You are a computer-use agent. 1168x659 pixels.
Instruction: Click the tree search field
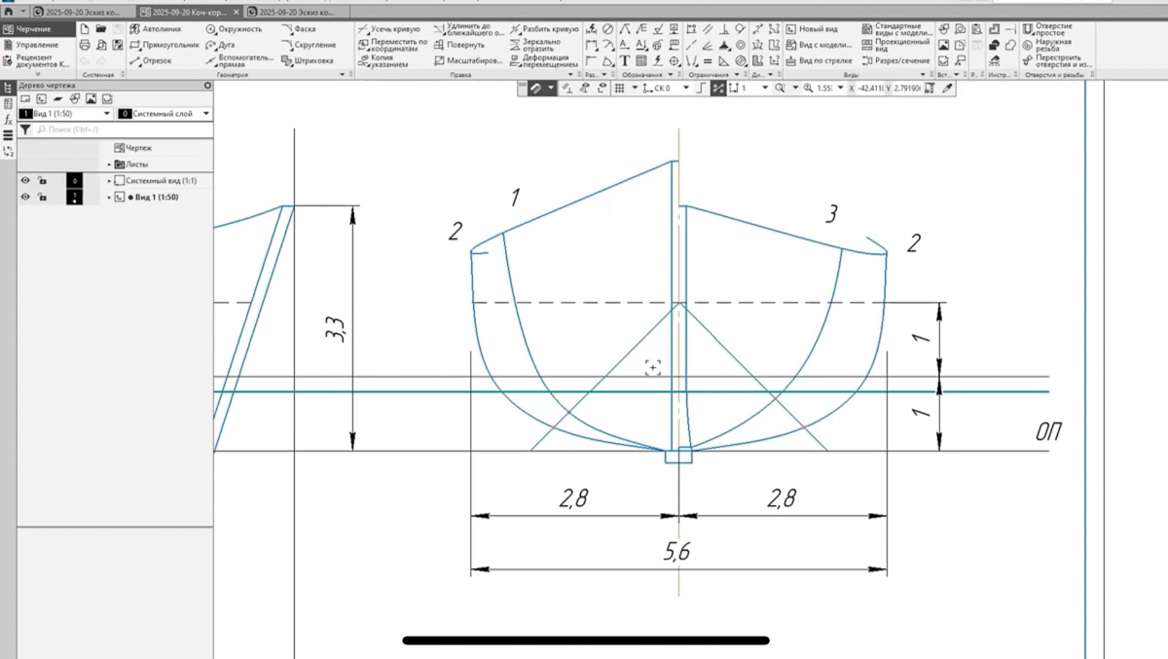click(117, 129)
